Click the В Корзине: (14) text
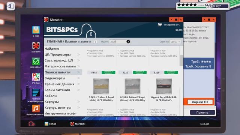Image resolution: width=240 pixels, height=135 pixels. [x=172, y=25]
